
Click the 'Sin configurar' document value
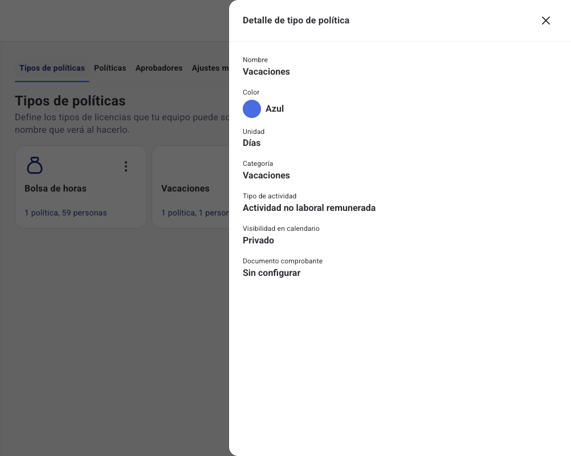tap(271, 273)
